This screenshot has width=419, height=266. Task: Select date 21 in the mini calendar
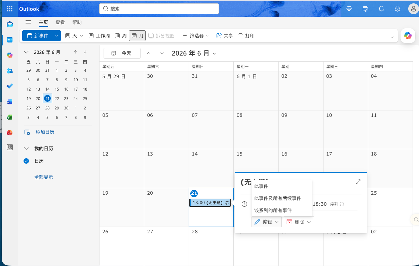pos(47,98)
